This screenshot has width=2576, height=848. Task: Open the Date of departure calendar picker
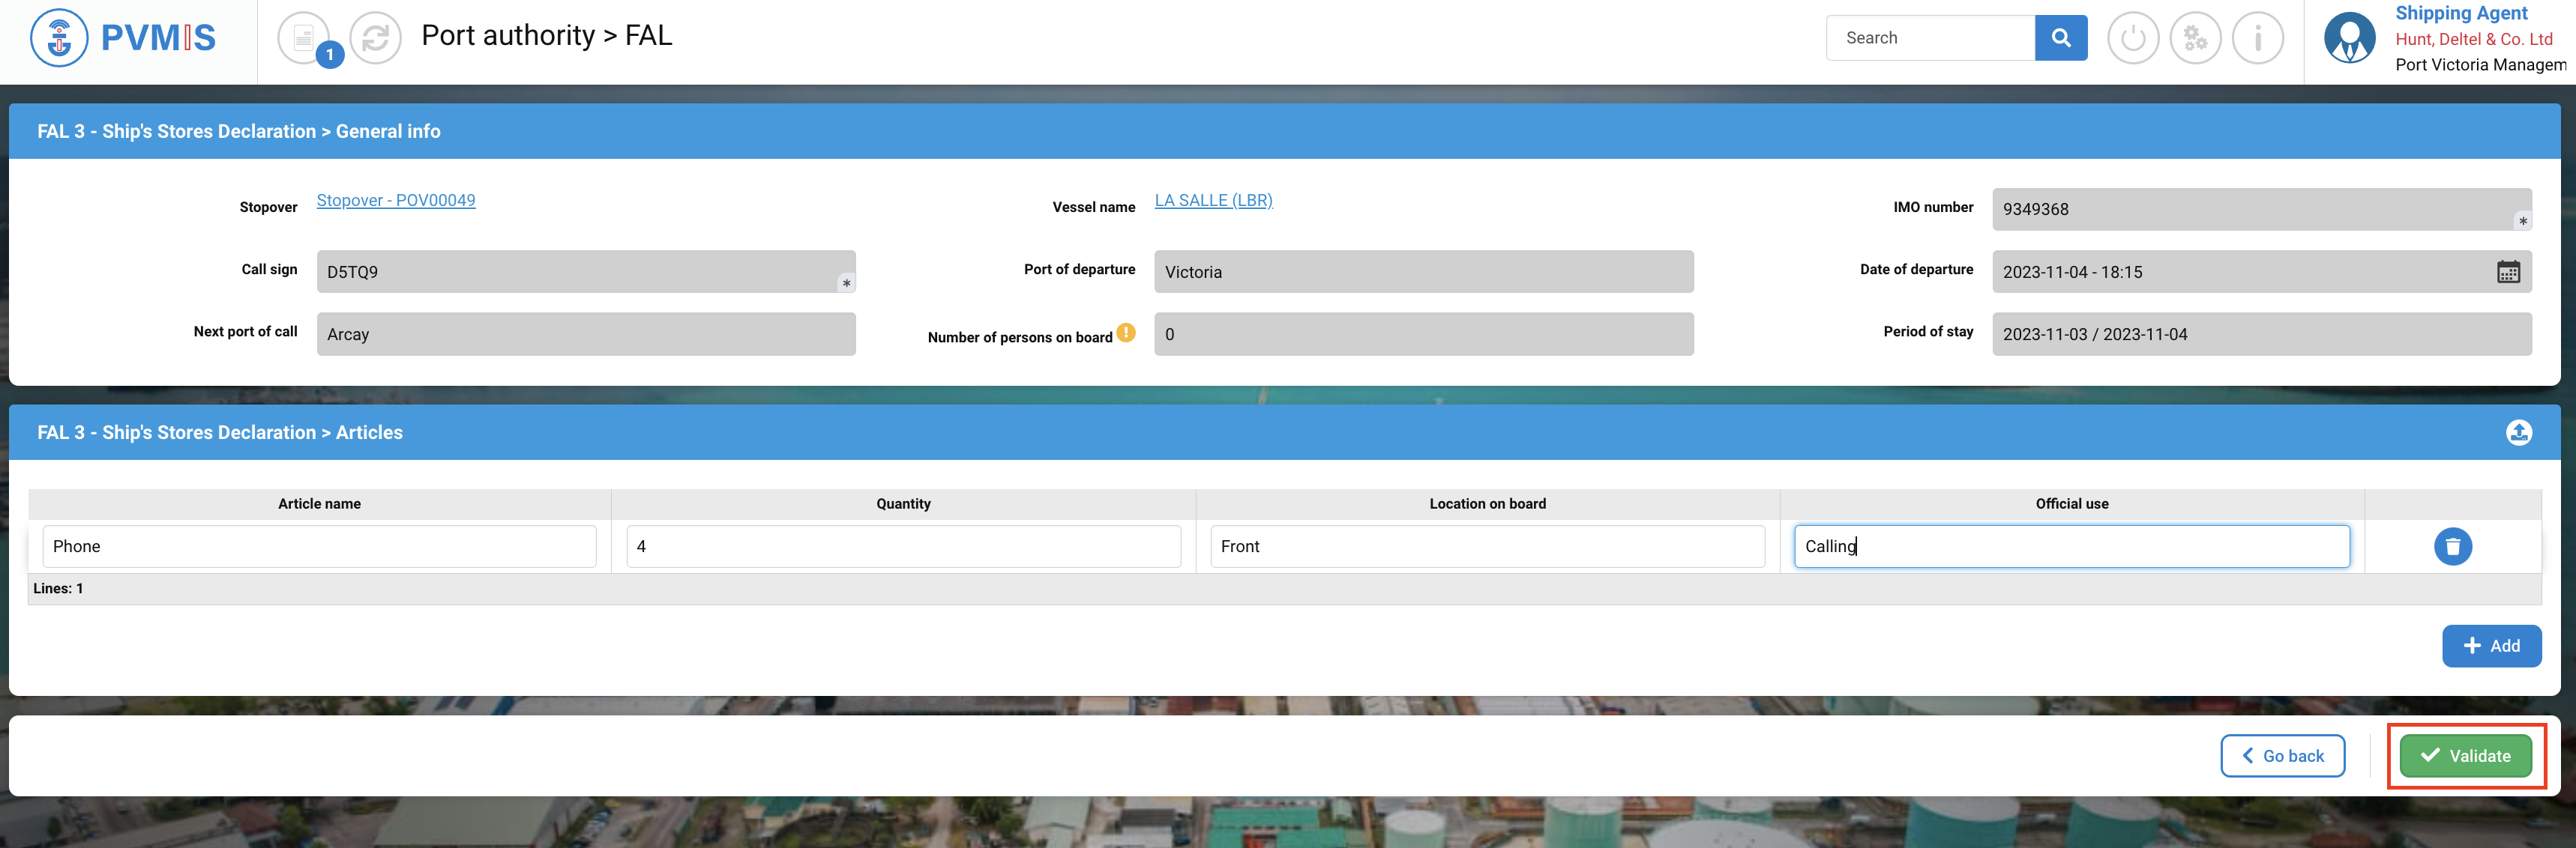click(2508, 272)
